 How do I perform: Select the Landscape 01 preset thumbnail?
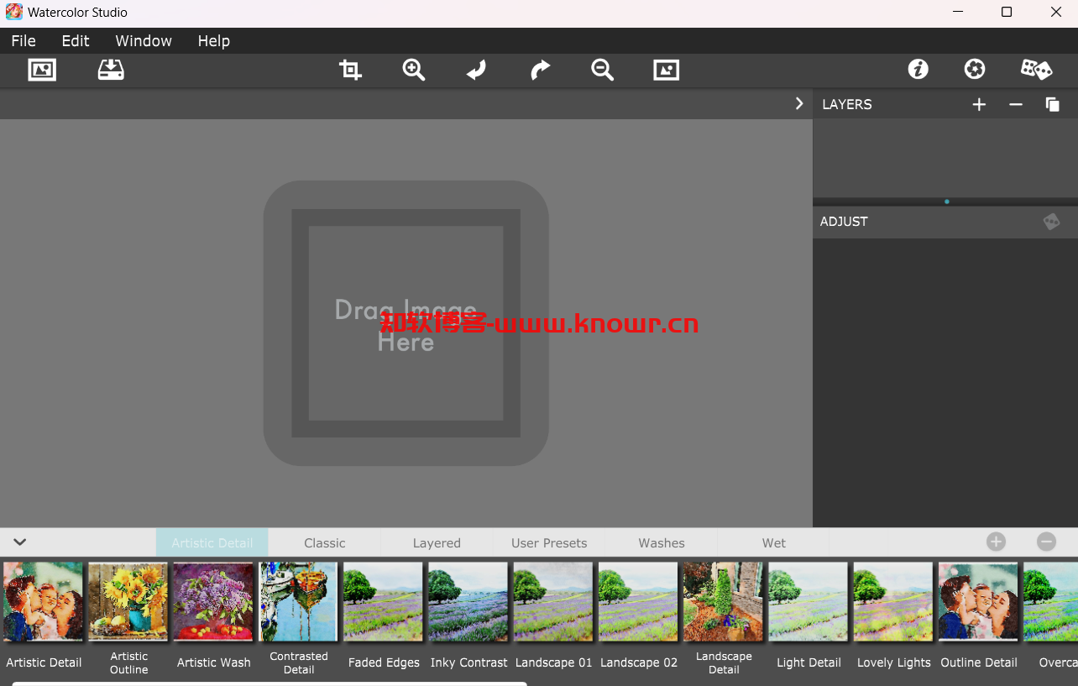(553, 602)
